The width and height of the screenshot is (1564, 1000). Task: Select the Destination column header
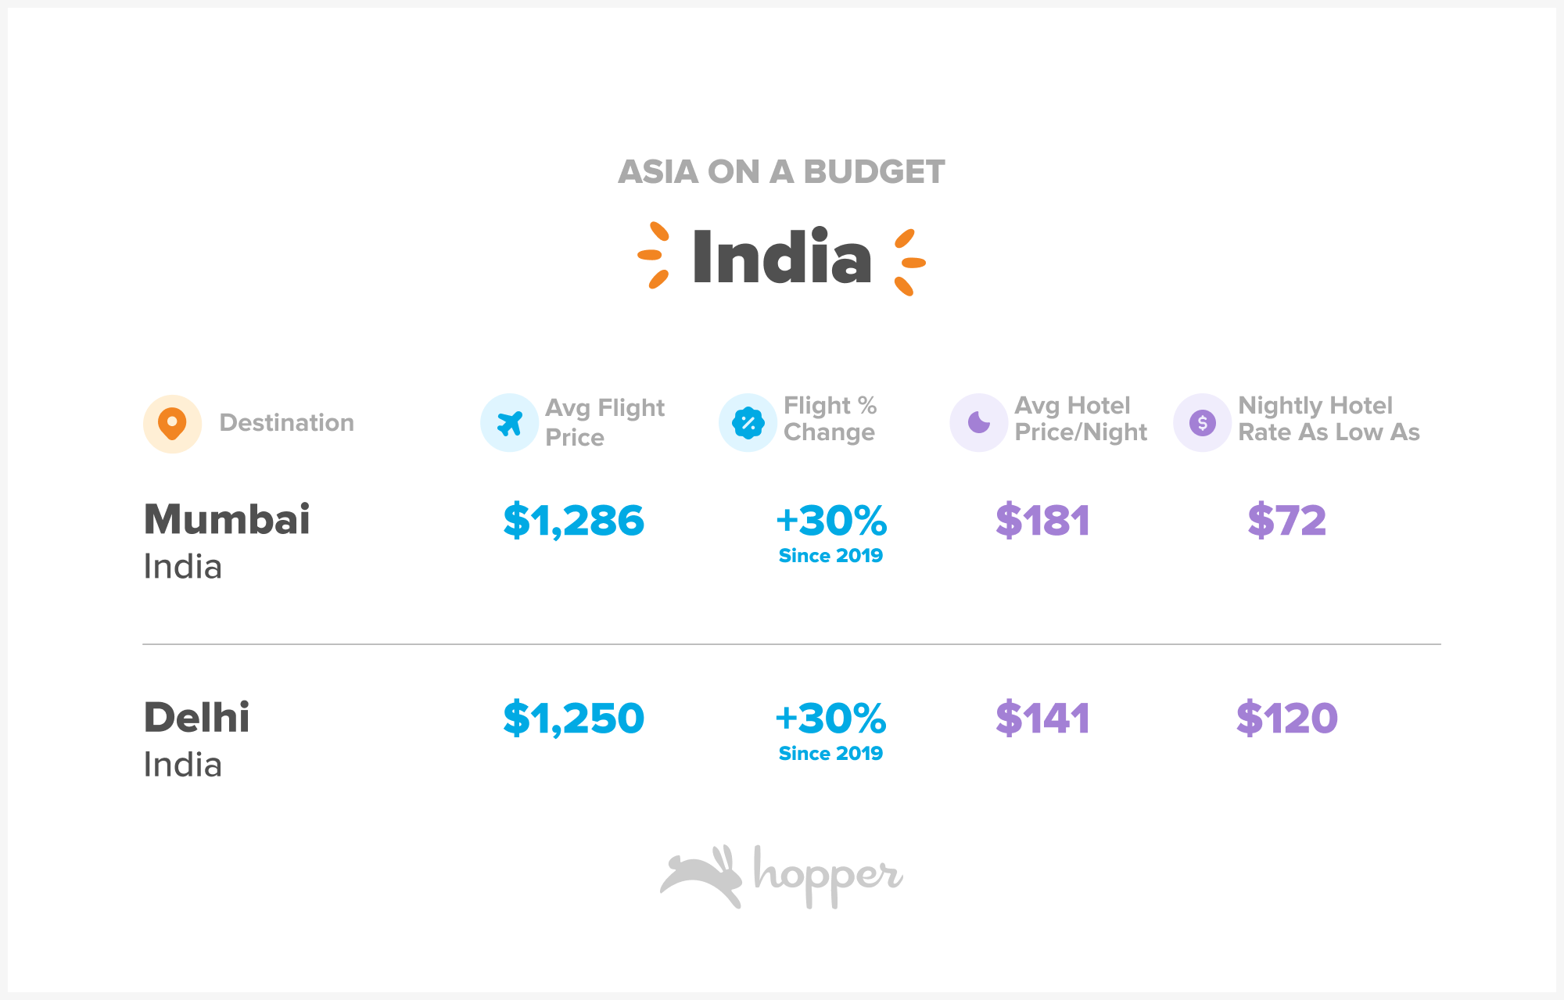point(286,422)
